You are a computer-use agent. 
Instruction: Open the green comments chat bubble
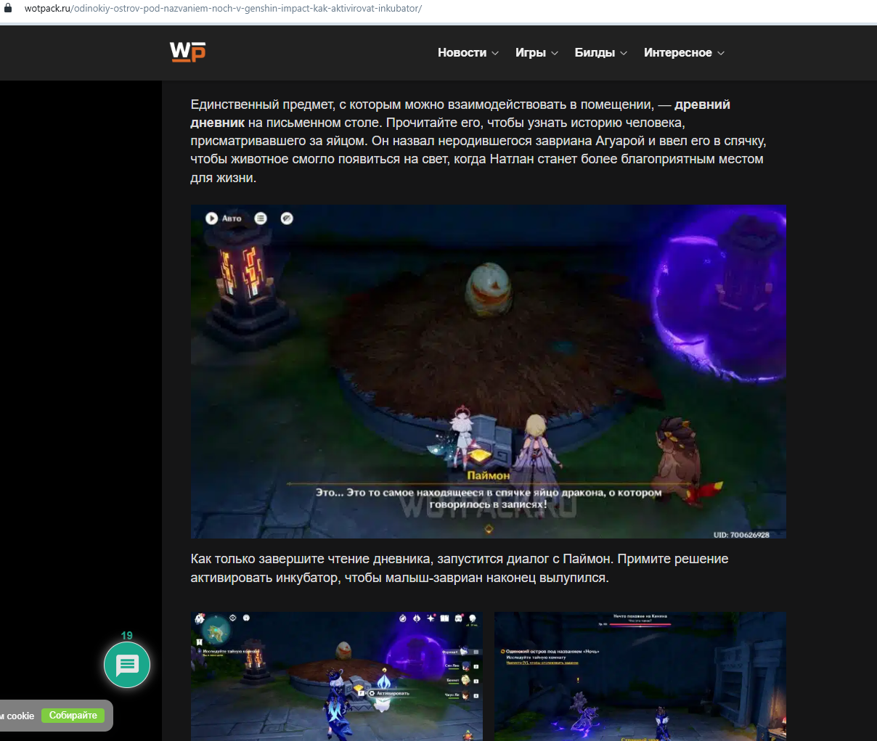(x=127, y=665)
